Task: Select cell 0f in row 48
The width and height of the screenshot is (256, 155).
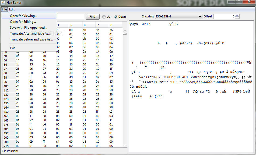Action: 17,56
